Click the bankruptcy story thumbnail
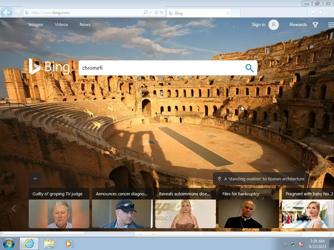The height and width of the screenshot is (250, 334). 249,214
